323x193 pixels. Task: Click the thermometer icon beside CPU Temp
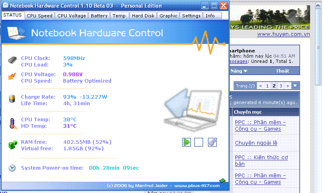pos(13,122)
